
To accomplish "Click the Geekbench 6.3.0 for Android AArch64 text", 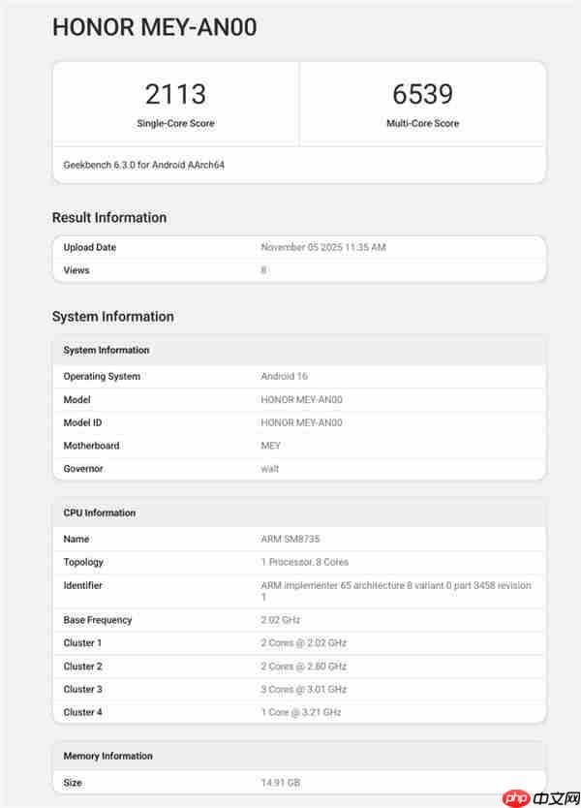I will click(x=144, y=165).
